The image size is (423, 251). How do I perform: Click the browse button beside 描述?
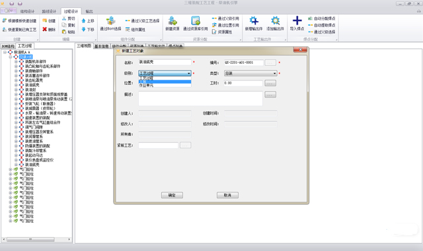tap(270, 94)
